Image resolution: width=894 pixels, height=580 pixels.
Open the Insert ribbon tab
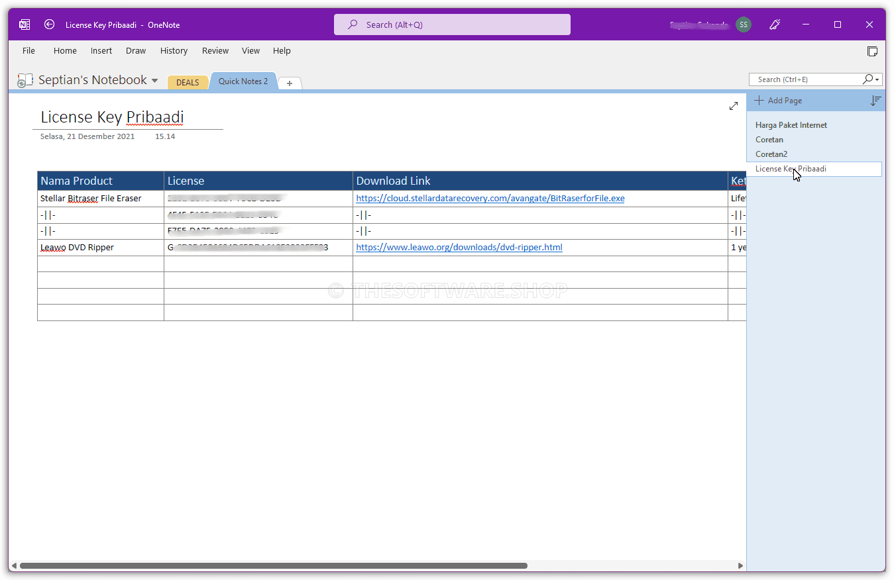click(x=101, y=50)
